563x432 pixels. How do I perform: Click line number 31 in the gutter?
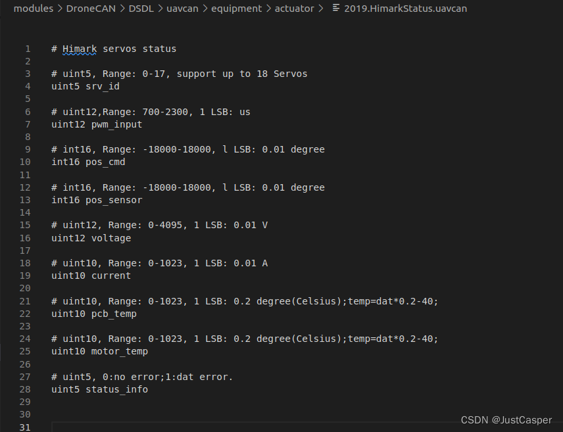(x=25, y=427)
